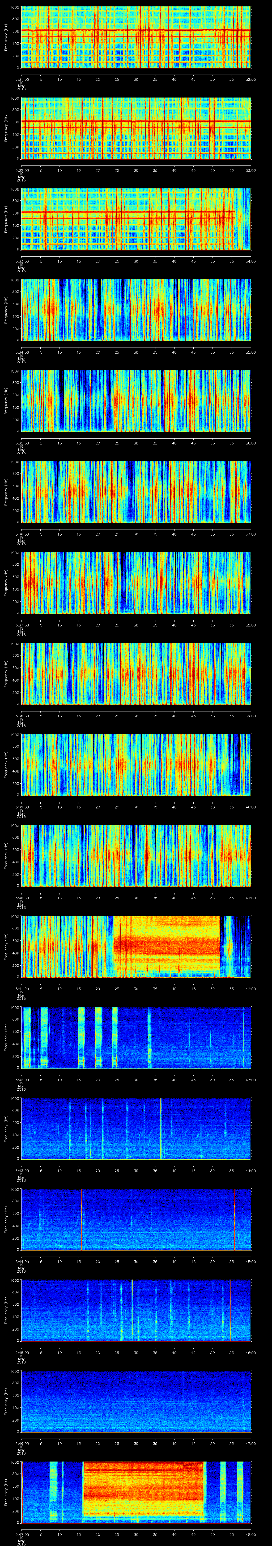Click the '39:00' end time label
The width and height of the screenshot is (272, 1546).
[x=250, y=716]
